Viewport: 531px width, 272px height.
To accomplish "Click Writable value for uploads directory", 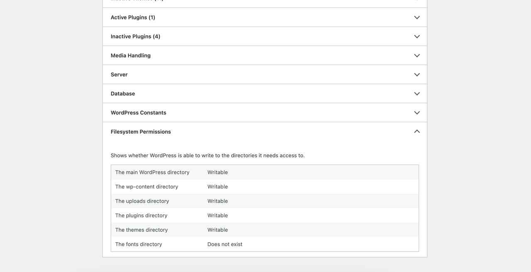I will coord(217,201).
